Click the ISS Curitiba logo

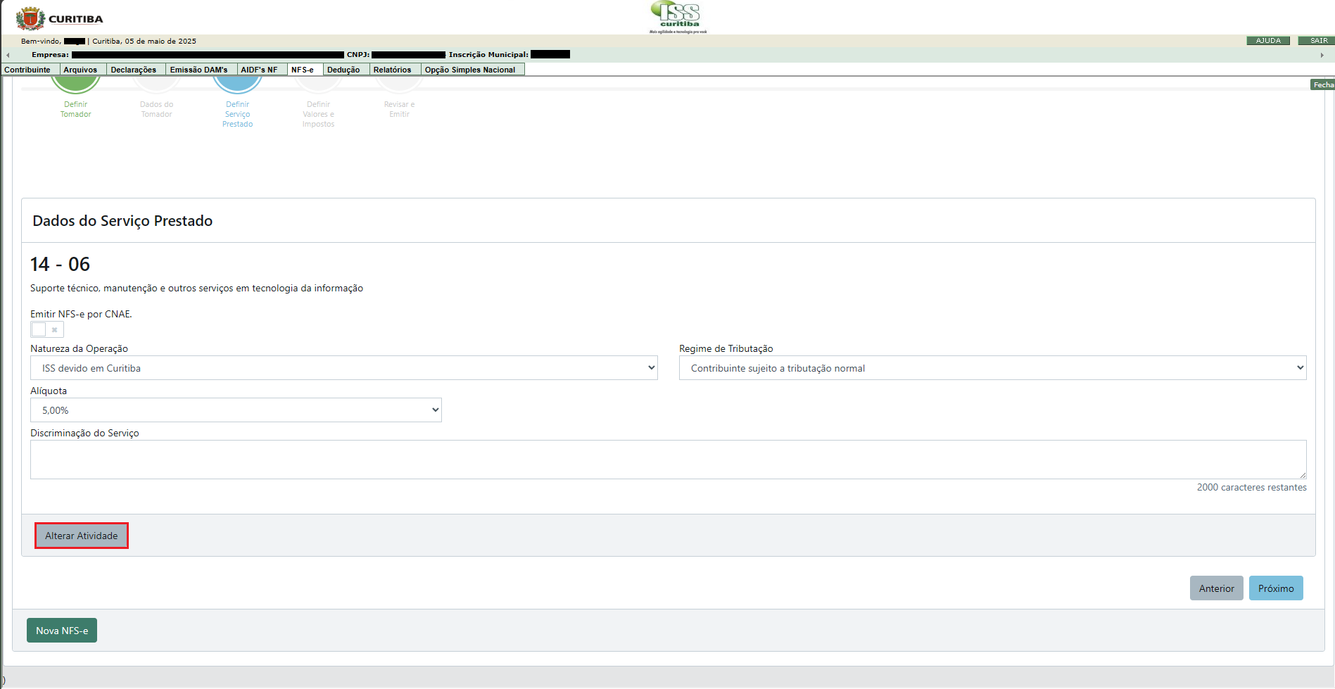[678, 17]
